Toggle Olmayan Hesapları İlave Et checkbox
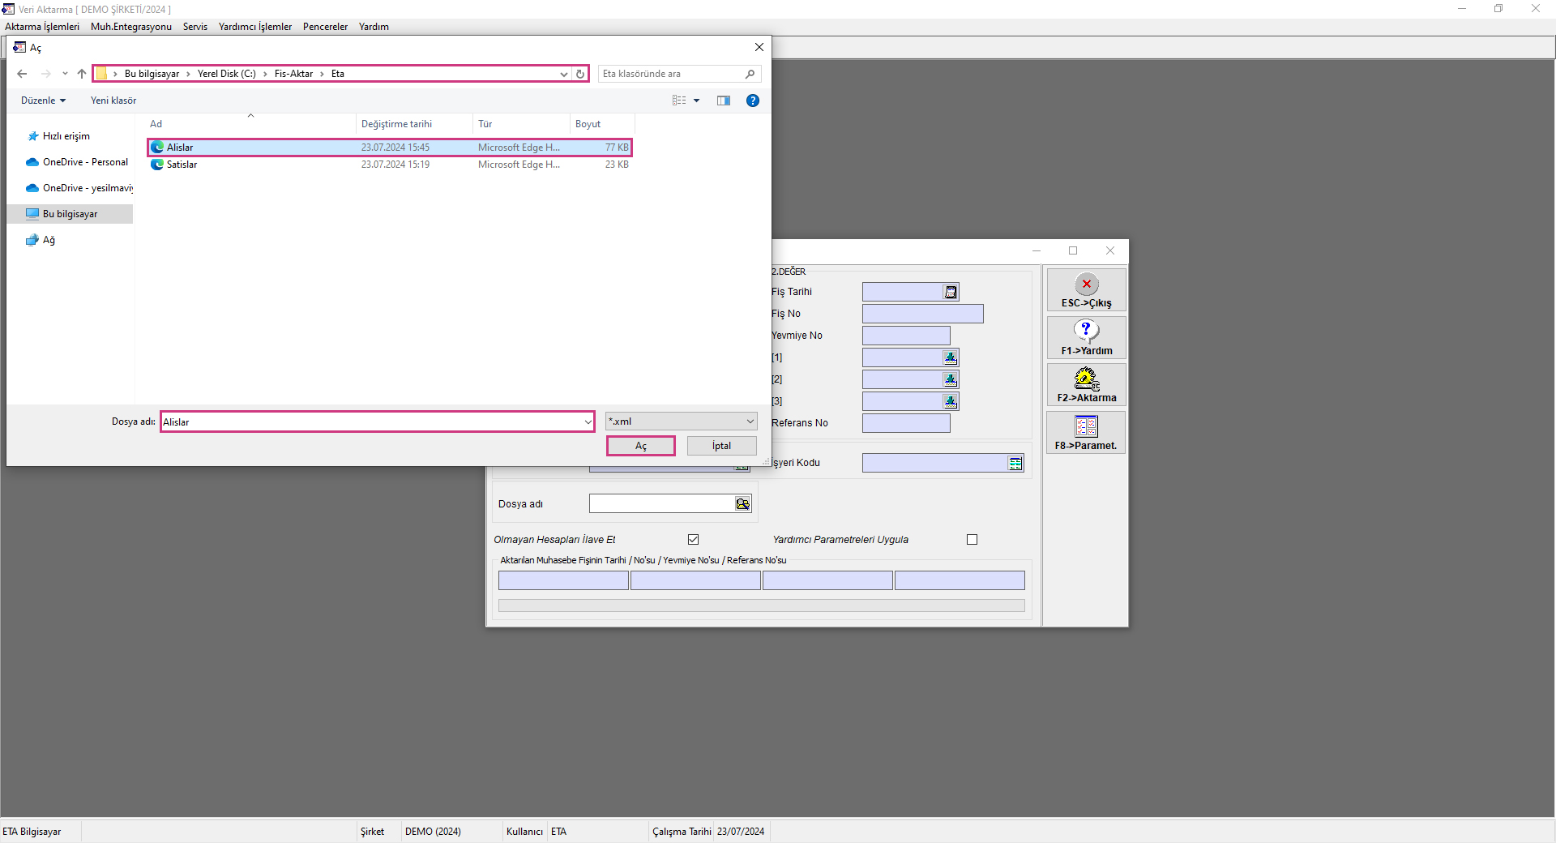This screenshot has width=1556, height=843. [694, 540]
